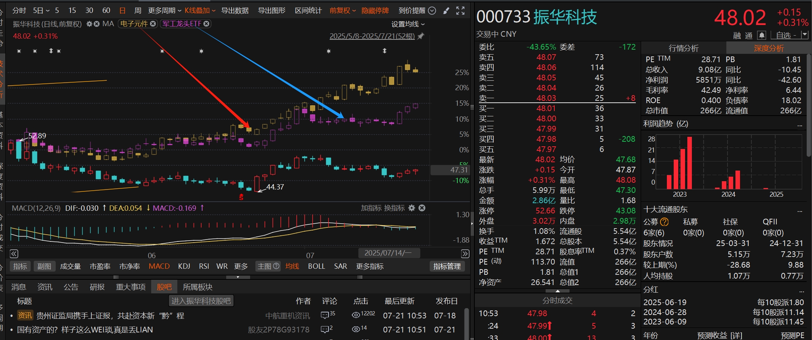Image resolution: width=812 pixels, height=340 pixels.
Task: Enable SAR main chart indicator
Action: coord(340,266)
